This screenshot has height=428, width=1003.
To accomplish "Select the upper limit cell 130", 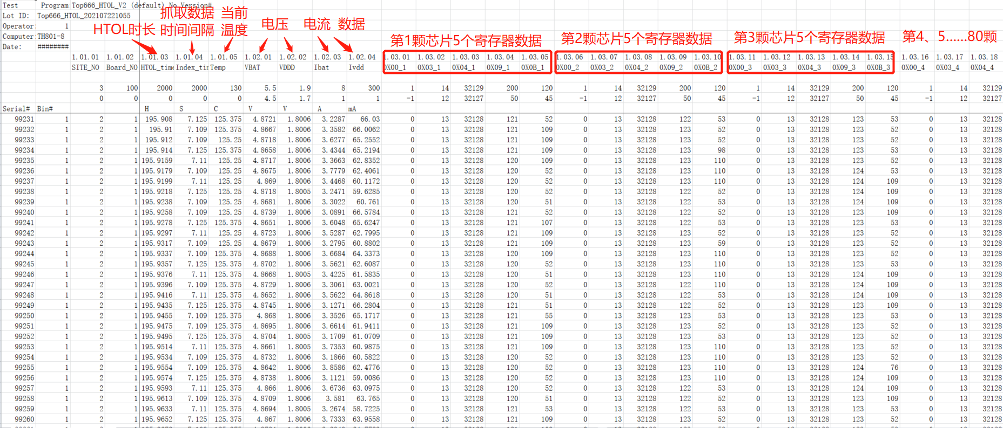I will pyautogui.click(x=235, y=88).
